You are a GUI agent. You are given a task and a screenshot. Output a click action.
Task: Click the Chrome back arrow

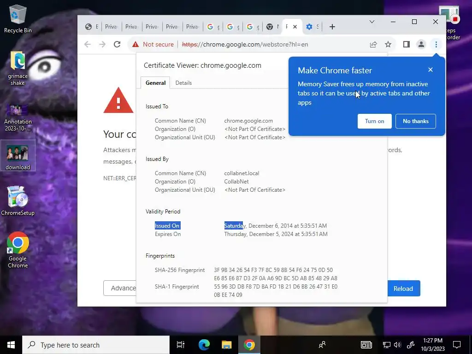click(88, 45)
